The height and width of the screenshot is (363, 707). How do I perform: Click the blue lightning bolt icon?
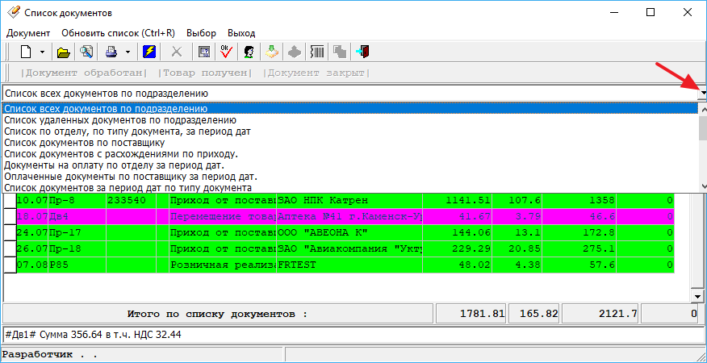[149, 52]
